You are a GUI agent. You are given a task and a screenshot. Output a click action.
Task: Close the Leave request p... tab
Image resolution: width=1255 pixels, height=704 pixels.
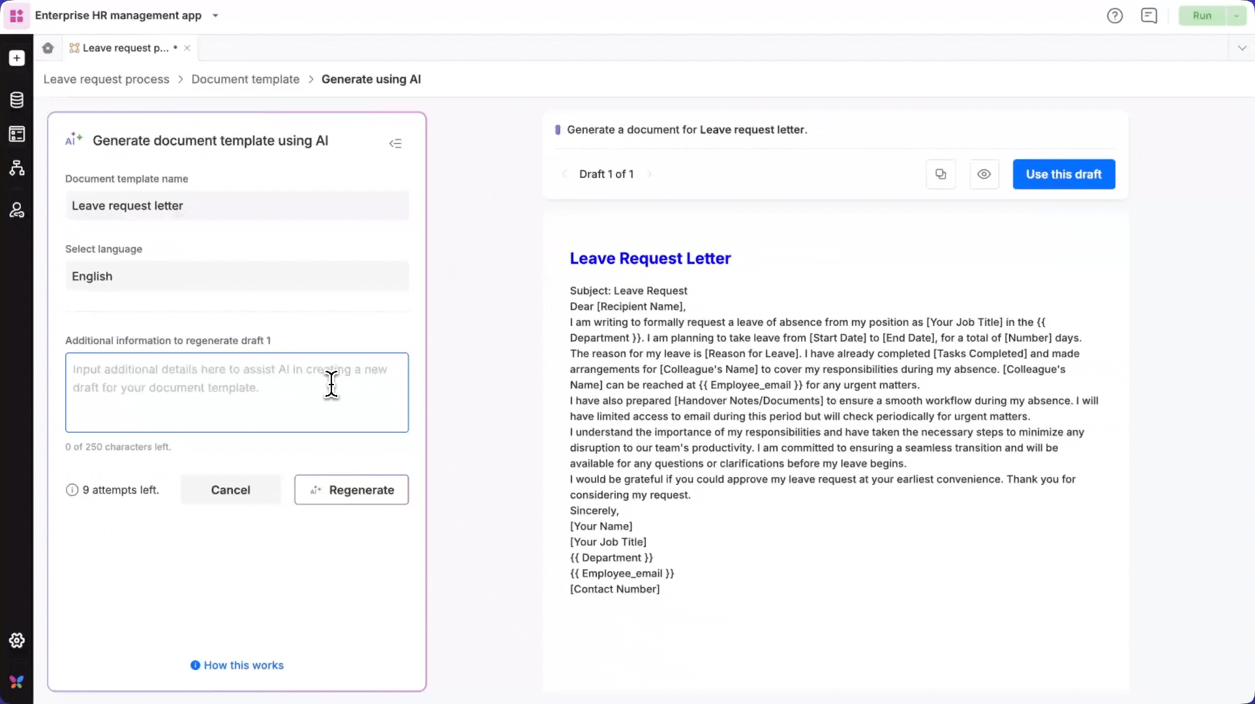tap(187, 48)
